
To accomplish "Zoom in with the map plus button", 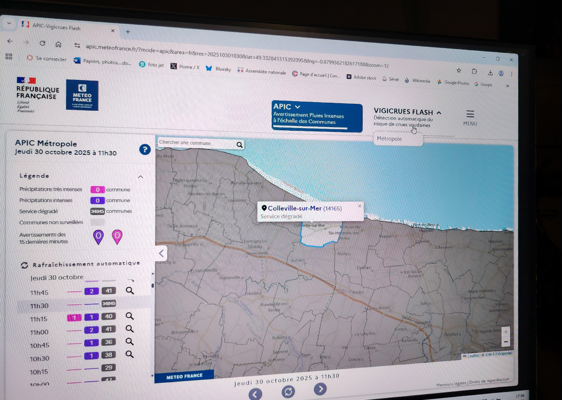I will click(505, 331).
